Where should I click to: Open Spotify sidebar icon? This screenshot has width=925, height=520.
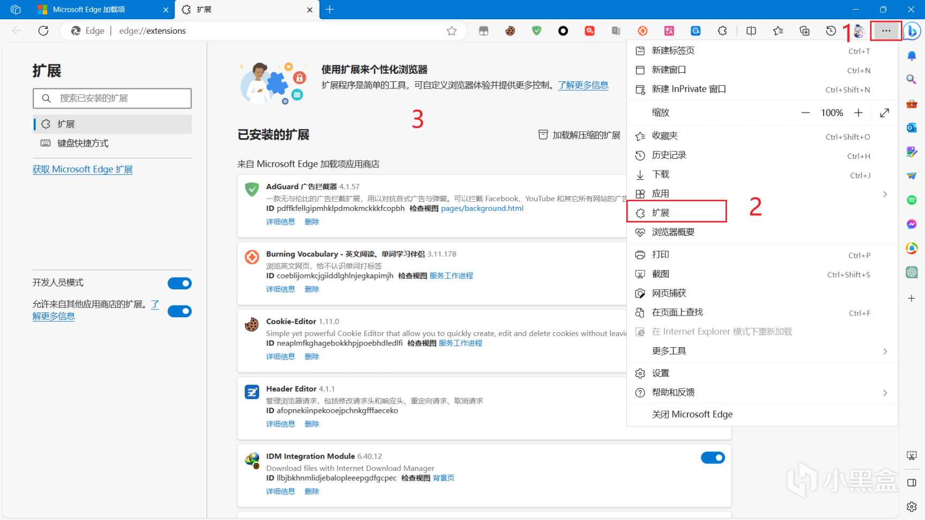point(912,200)
